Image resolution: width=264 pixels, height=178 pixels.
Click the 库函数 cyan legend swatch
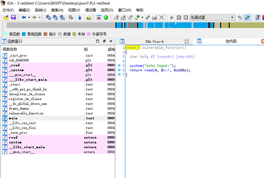click(x=6, y=34)
